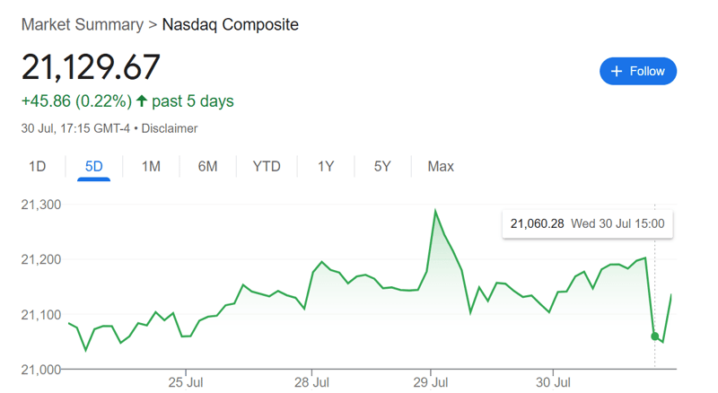Switch to the 1D time range tab

click(x=37, y=166)
